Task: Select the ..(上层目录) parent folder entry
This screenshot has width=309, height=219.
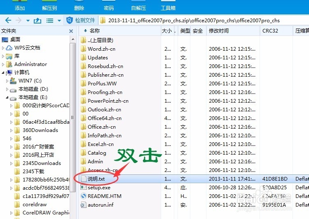Action: tap(101, 40)
